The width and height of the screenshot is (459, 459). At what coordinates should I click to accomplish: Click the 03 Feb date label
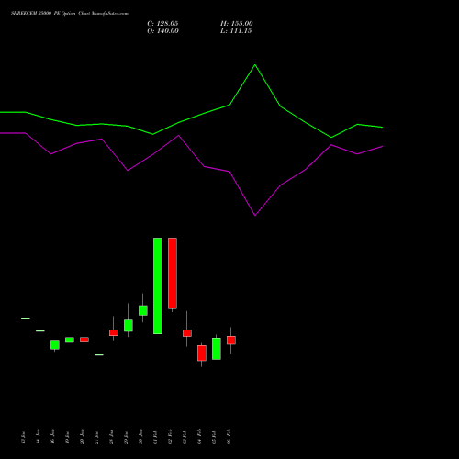(185, 437)
